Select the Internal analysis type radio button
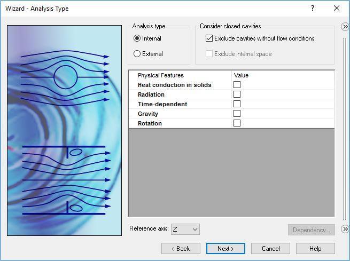350x261 pixels. (x=137, y=38)
